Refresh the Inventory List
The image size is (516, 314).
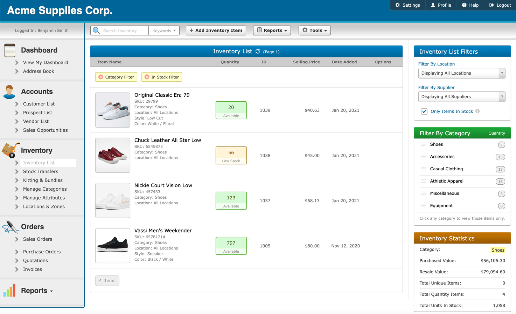pos(257,51)
